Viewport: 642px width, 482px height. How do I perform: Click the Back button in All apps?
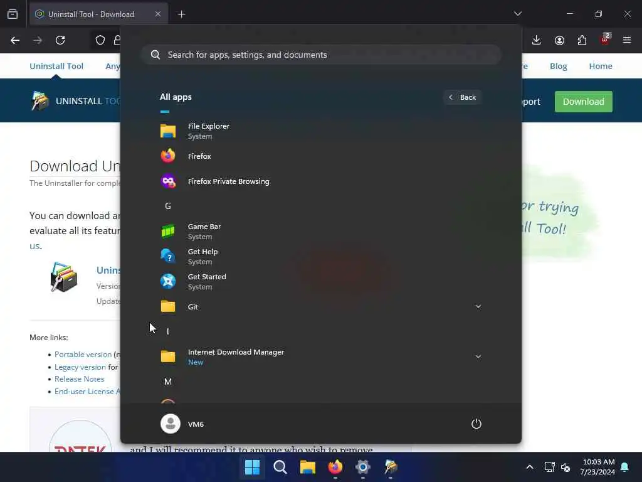pos(462,97)
